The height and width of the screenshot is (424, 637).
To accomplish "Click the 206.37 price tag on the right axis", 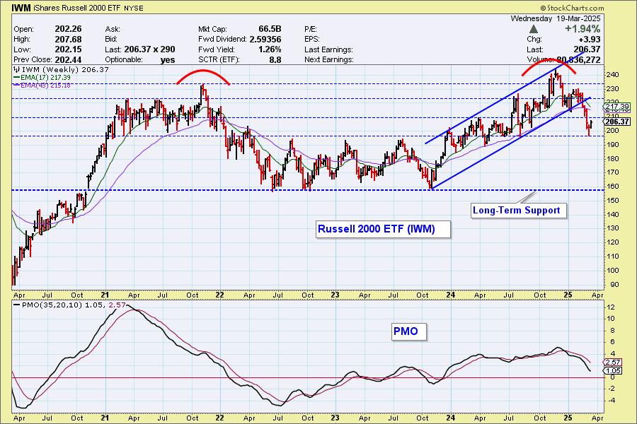I will (617, 122).
